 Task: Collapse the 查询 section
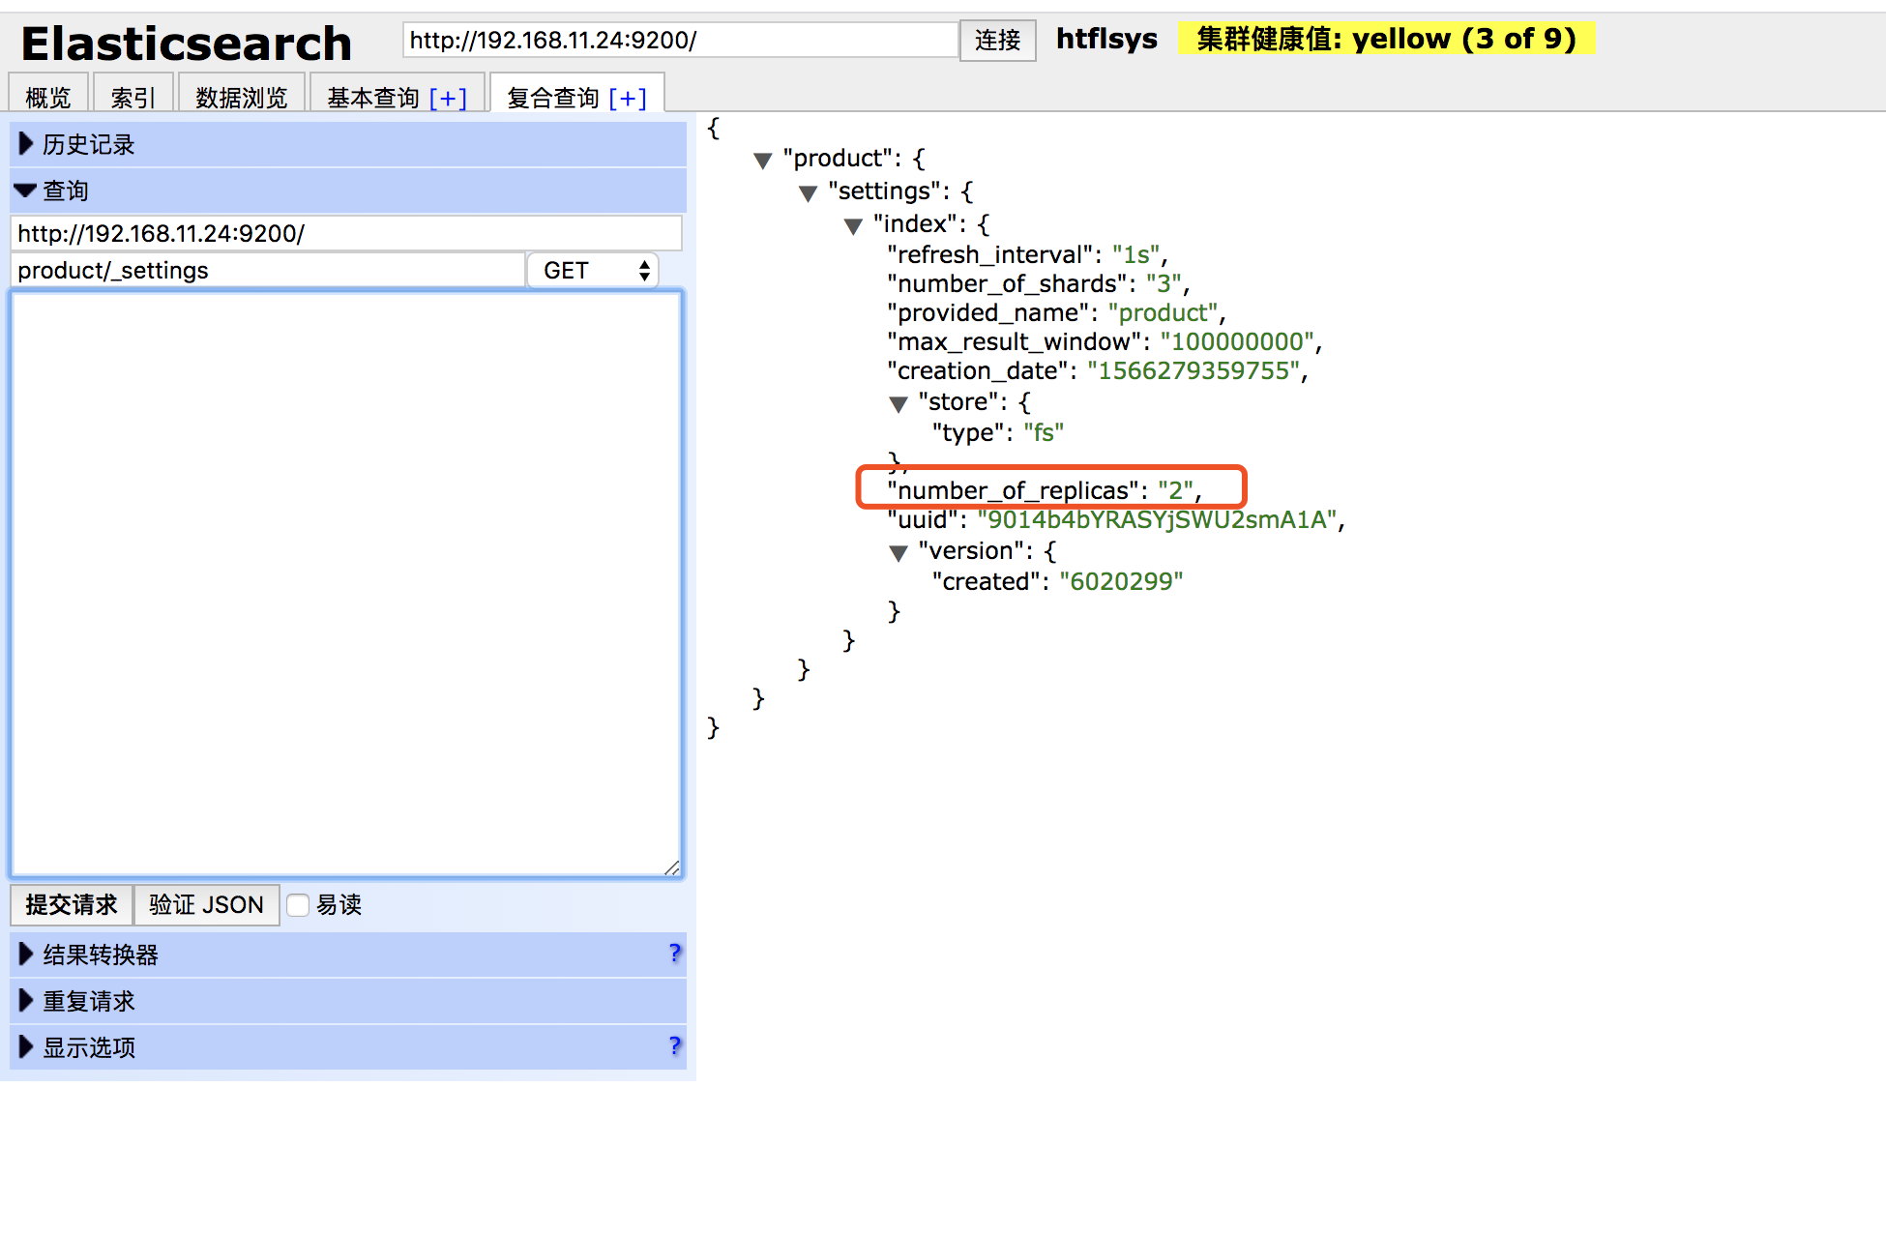pyautogui.click(x=64, y=191)
